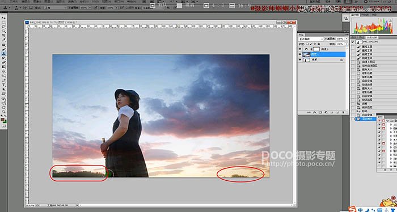397x212 pixels.
Task: Click the delete layer trash icon
Action: coord(343,112)
